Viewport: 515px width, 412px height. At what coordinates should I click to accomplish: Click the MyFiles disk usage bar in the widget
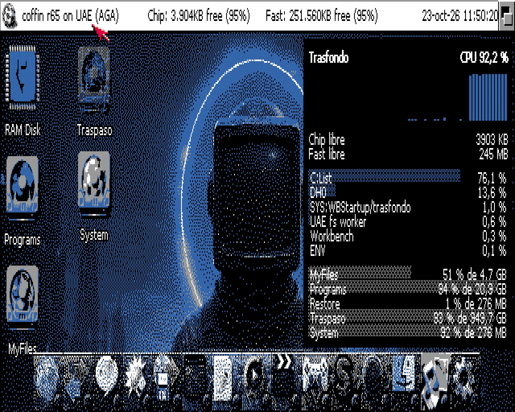pyautogui.click(x=360, y=273)
